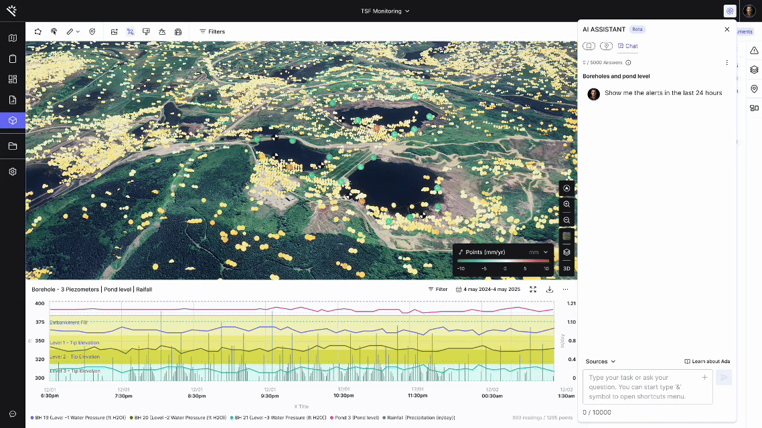Select the Chat tab

[x=628, y=46]
